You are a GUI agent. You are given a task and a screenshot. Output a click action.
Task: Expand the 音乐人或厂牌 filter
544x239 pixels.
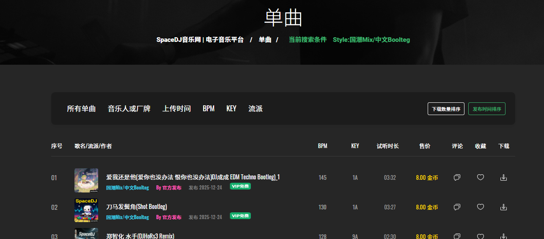[129, 109]
